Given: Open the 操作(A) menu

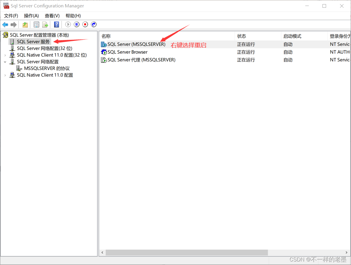Looking at the screenshot, I should (31, 16).
